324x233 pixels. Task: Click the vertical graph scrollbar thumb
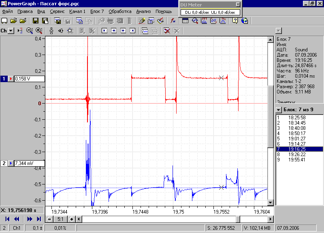(271, 116)
